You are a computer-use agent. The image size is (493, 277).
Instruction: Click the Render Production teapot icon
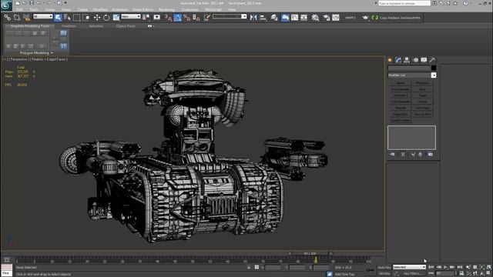coord(364,18)
